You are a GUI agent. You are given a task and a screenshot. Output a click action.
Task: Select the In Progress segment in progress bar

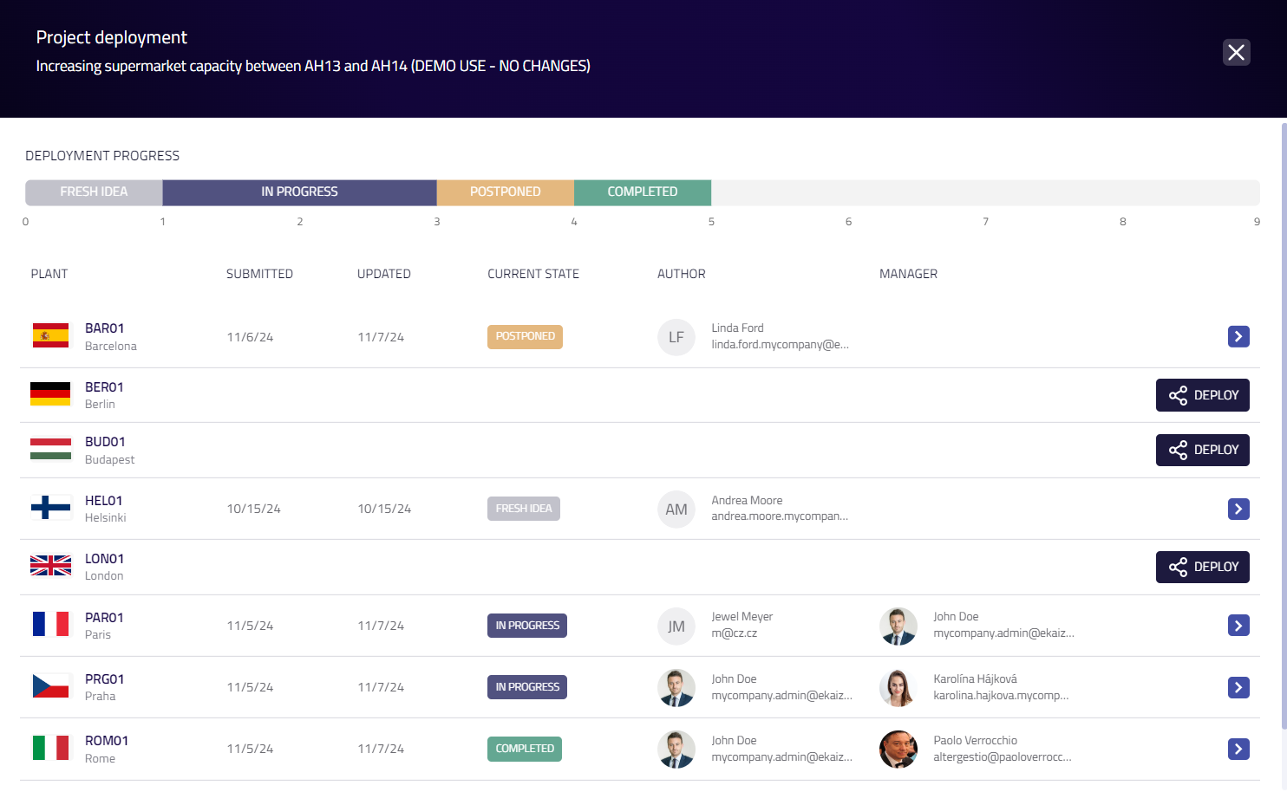(x=299, y=192)
